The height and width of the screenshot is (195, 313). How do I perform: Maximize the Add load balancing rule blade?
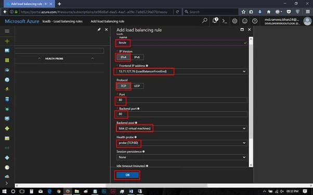point(242,30)
